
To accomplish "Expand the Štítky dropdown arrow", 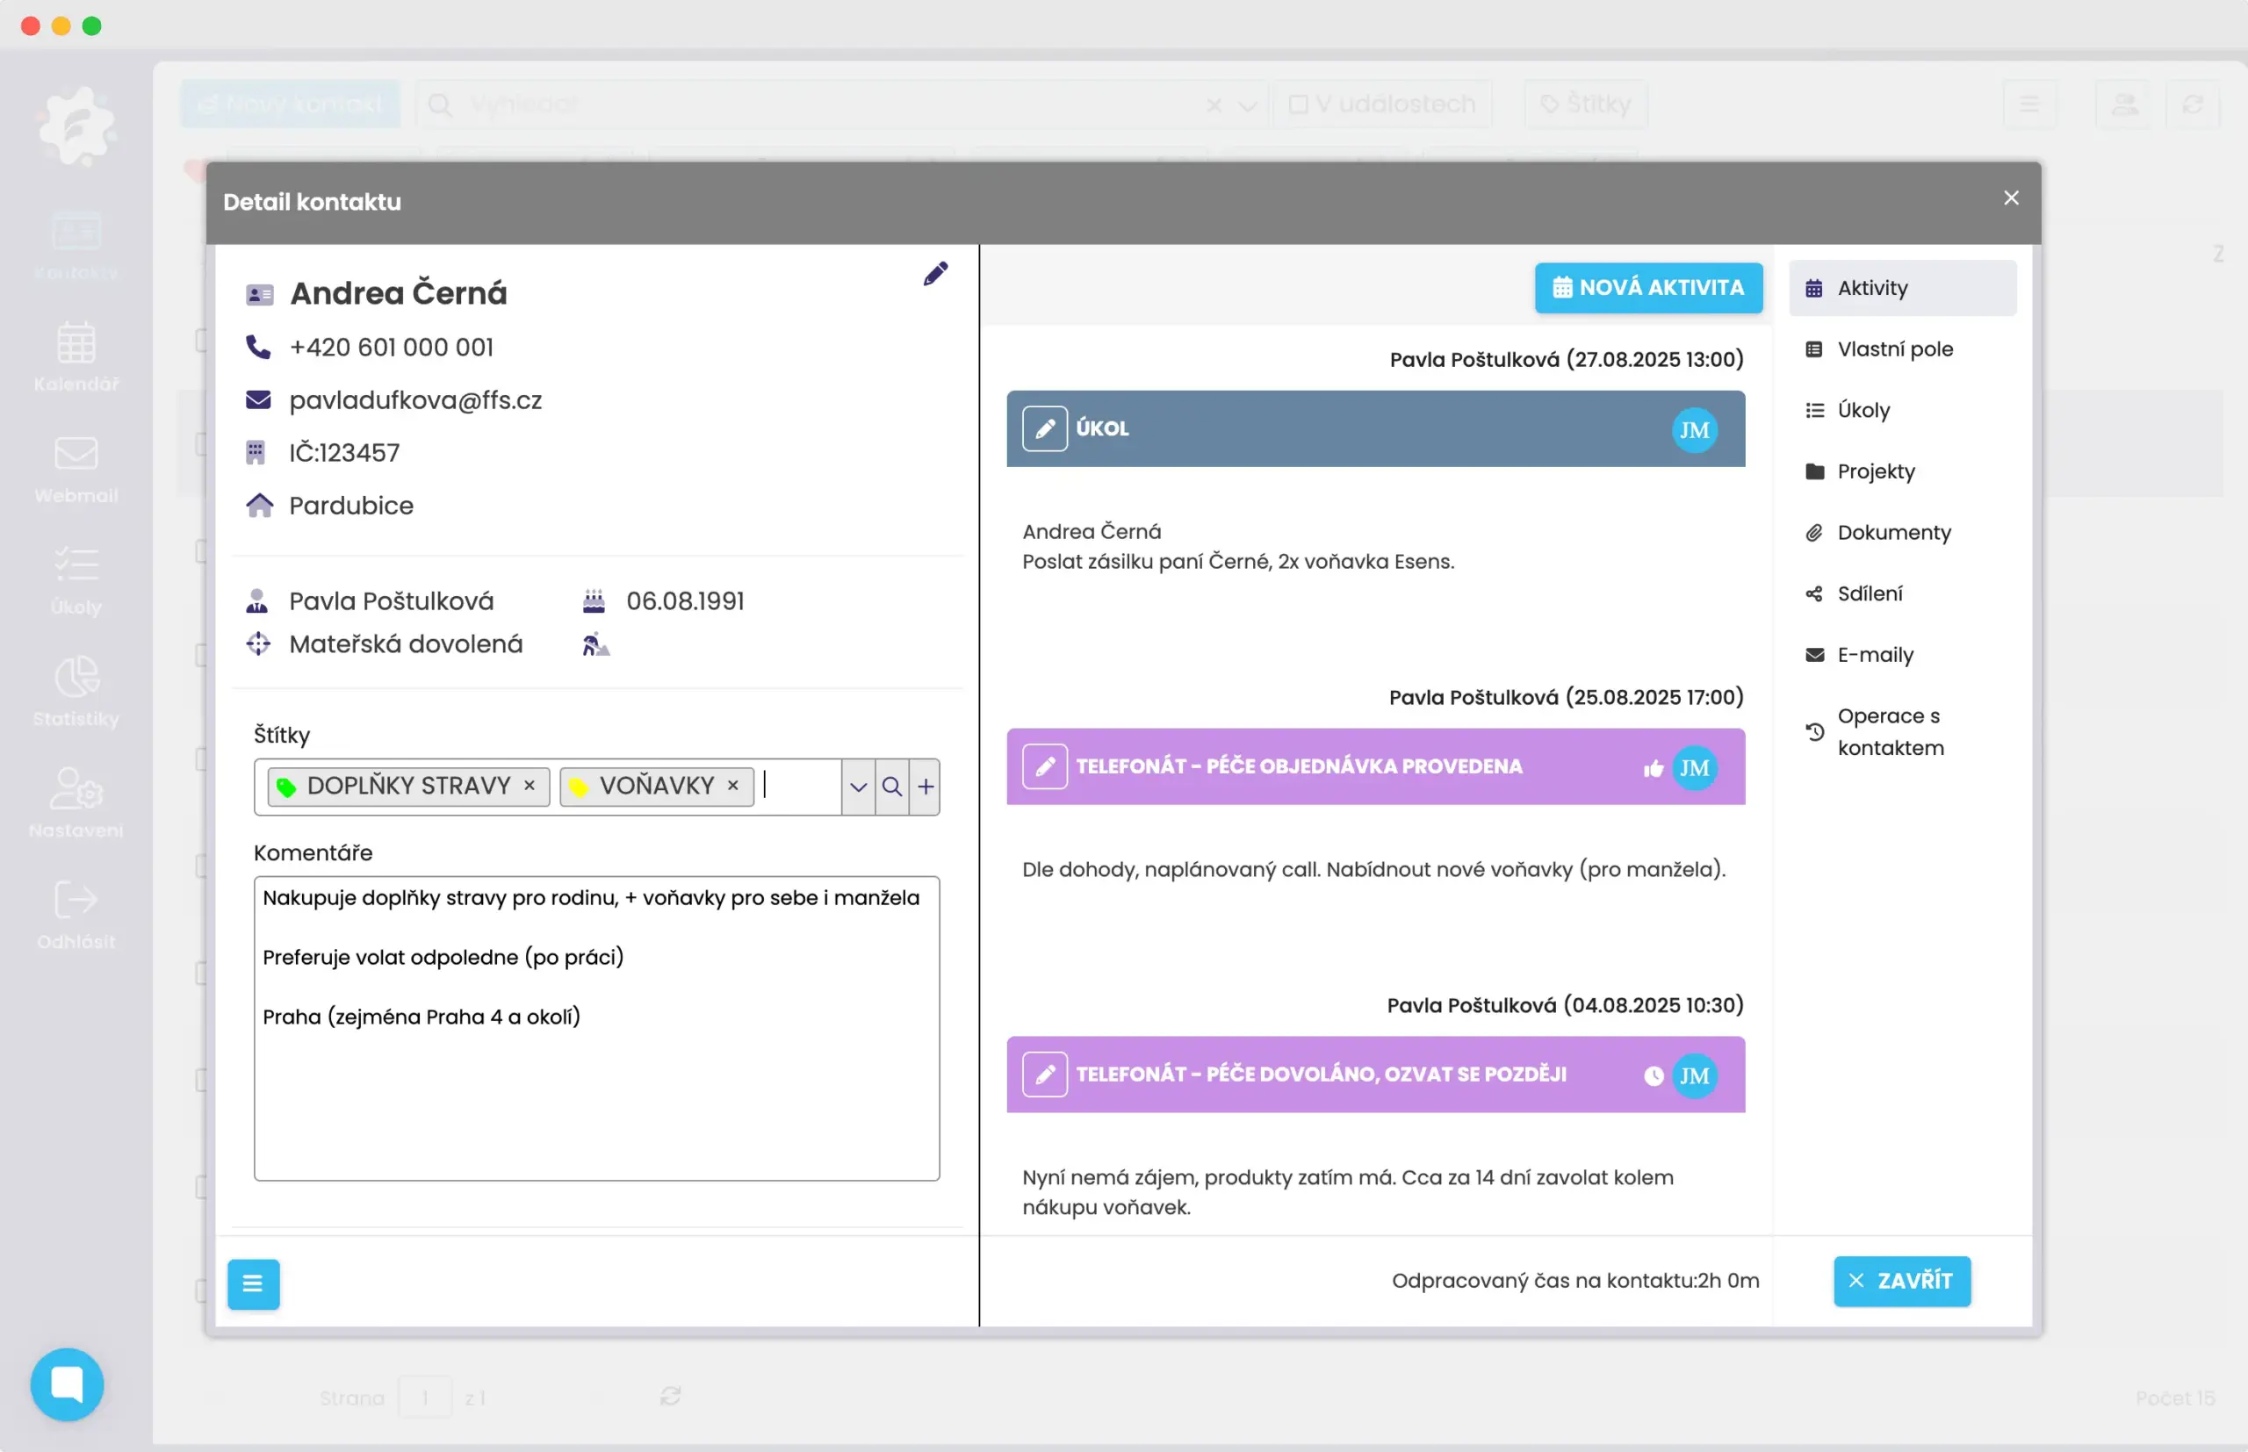I will click(x=857, y=787).
